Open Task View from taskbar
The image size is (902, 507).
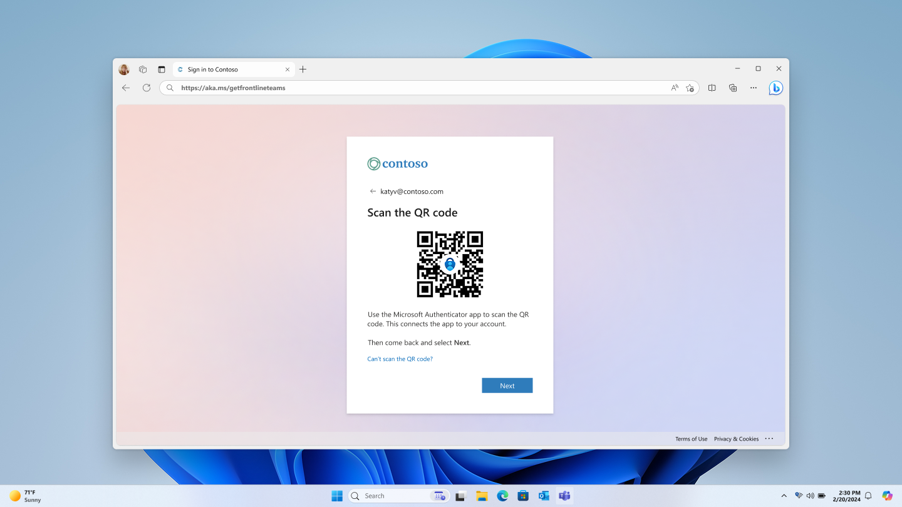(461, 496)
